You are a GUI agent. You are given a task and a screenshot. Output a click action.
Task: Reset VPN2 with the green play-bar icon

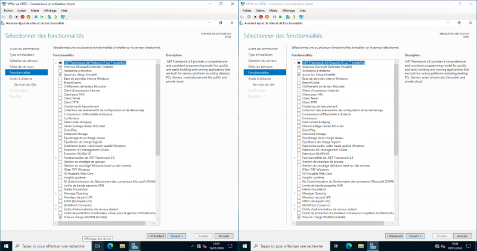tap(42, 17)
